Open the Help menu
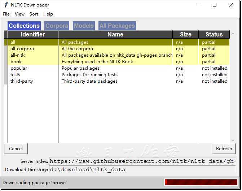242x191 pixels. 48,14
